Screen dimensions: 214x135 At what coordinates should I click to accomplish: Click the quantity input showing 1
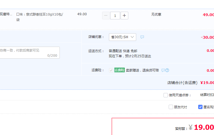coord(115,16)
